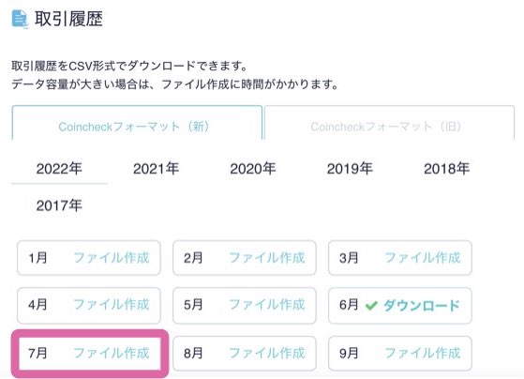This screenshot has width=524, height=379.
Task: Select the 2020年 year tab
Action: click(x=253, y=169)
